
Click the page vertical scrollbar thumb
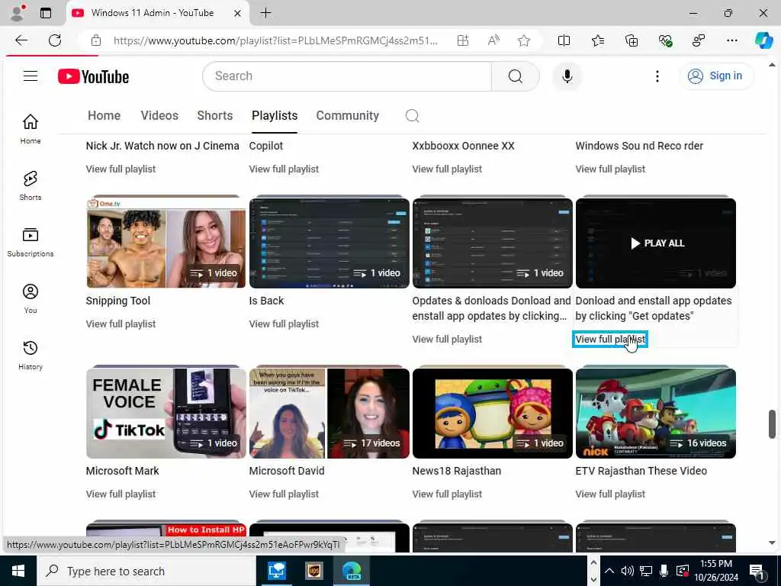[772, 424]
